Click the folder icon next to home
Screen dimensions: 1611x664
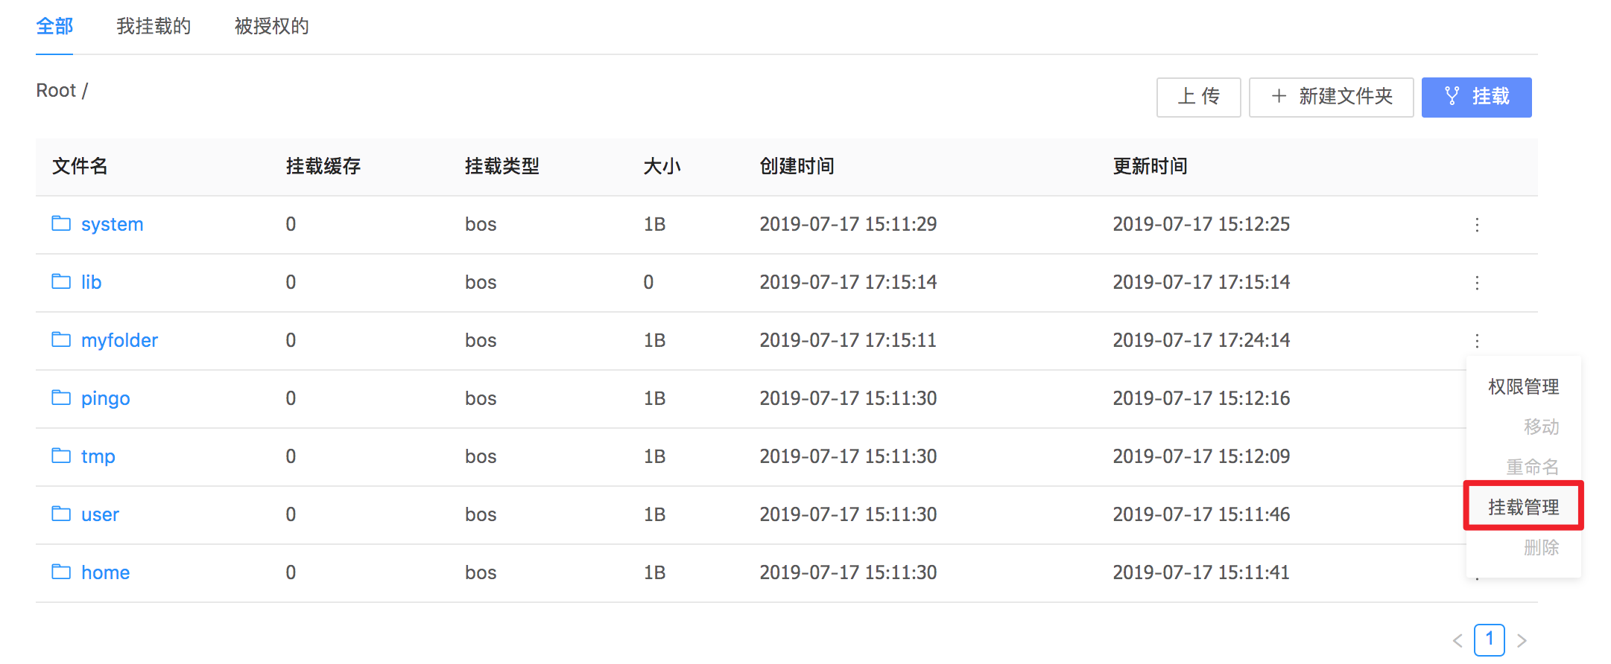coord(61,572)
